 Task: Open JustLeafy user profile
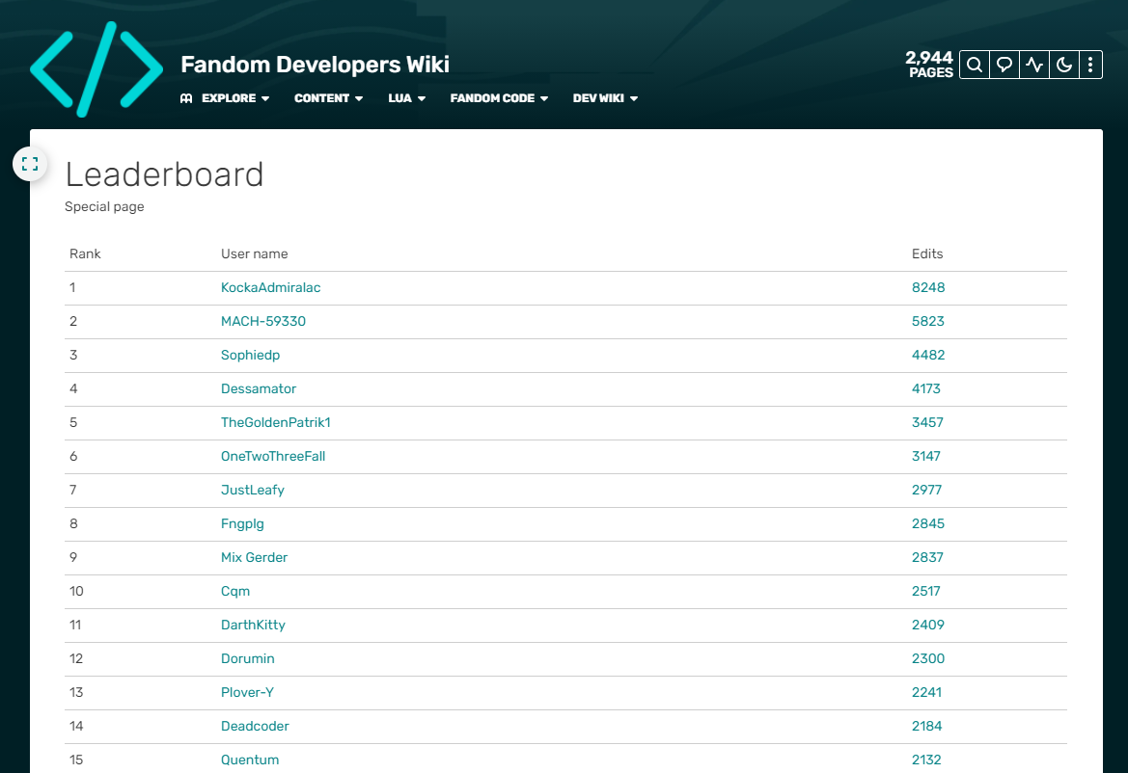coord(253,490)
